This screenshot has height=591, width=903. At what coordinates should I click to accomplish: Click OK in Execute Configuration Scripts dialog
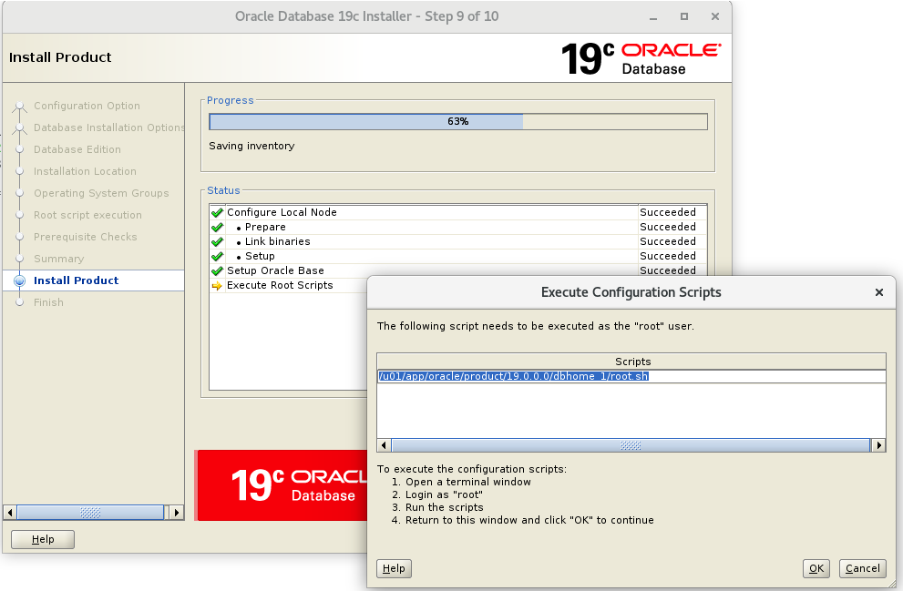pos(816,568)
